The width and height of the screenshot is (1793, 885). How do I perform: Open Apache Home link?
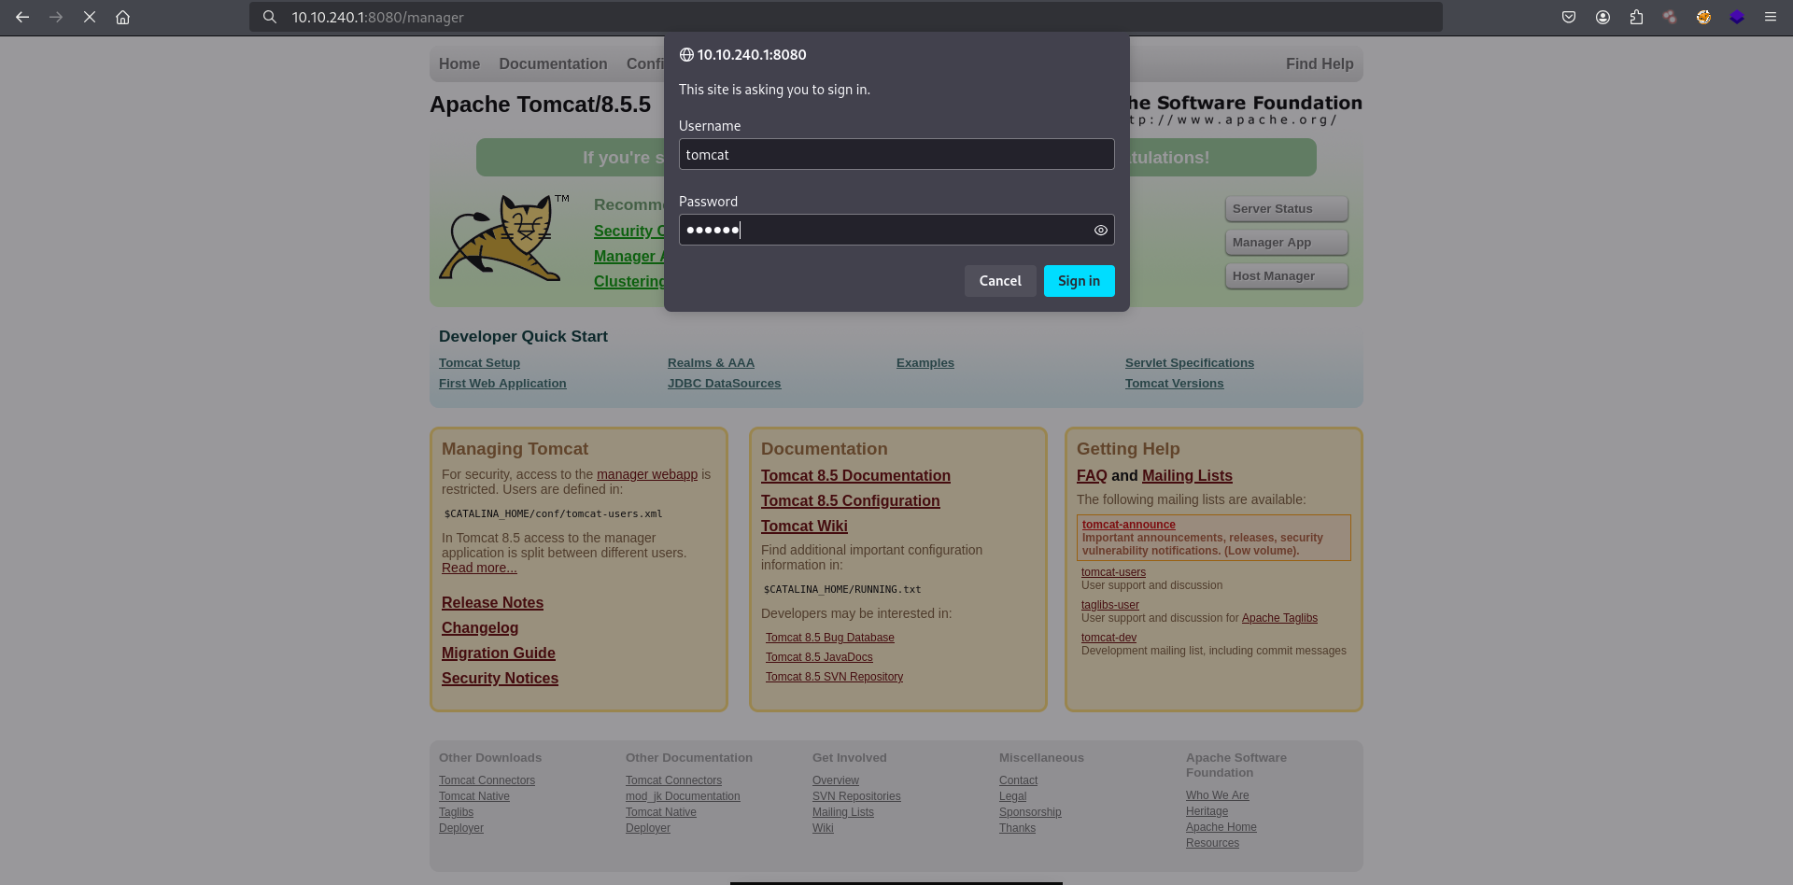[1221, 827]
